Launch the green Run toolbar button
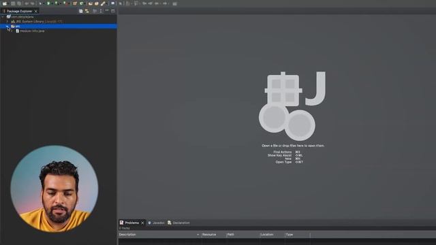This screenshot has height=245, width=436. (x=48, y=3)
